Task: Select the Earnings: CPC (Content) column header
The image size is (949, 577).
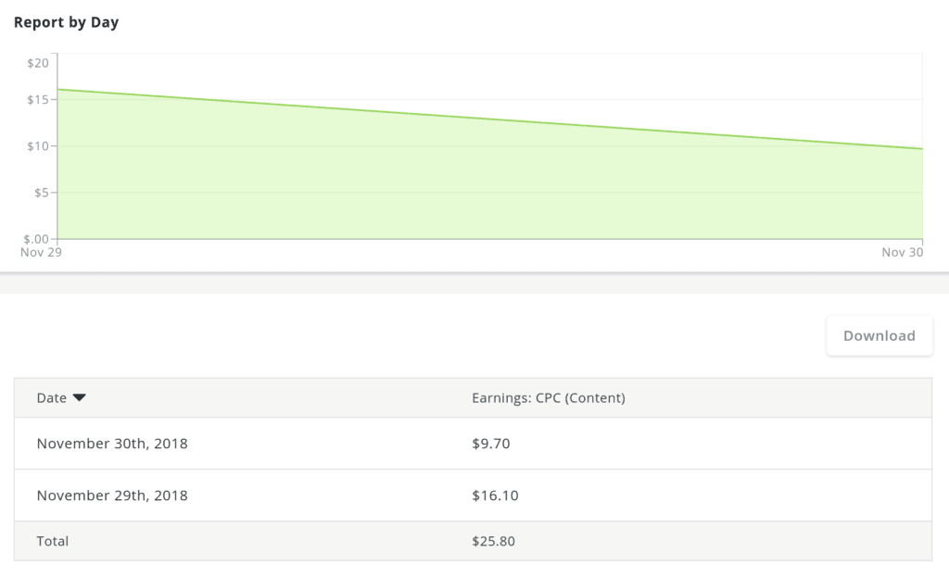Action: (548, 398)
